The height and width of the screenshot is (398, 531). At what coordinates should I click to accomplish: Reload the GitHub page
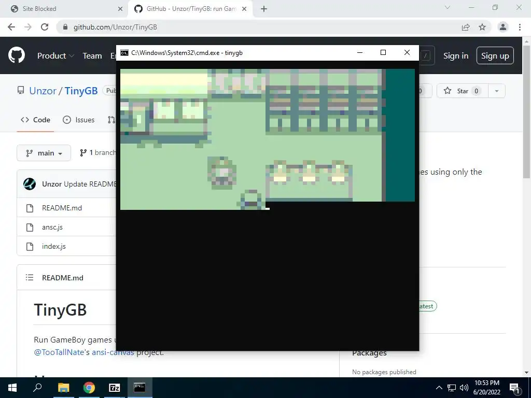[45, 27]
